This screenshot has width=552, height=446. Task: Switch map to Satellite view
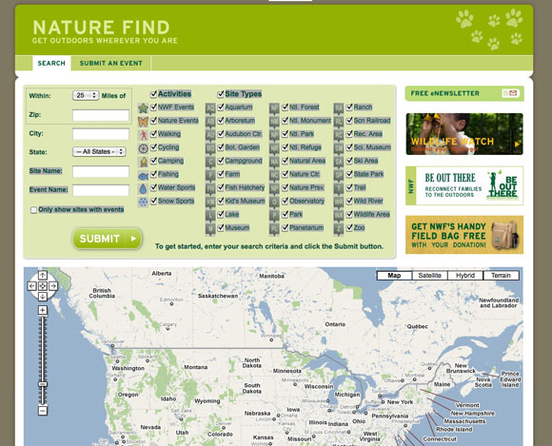430,276
